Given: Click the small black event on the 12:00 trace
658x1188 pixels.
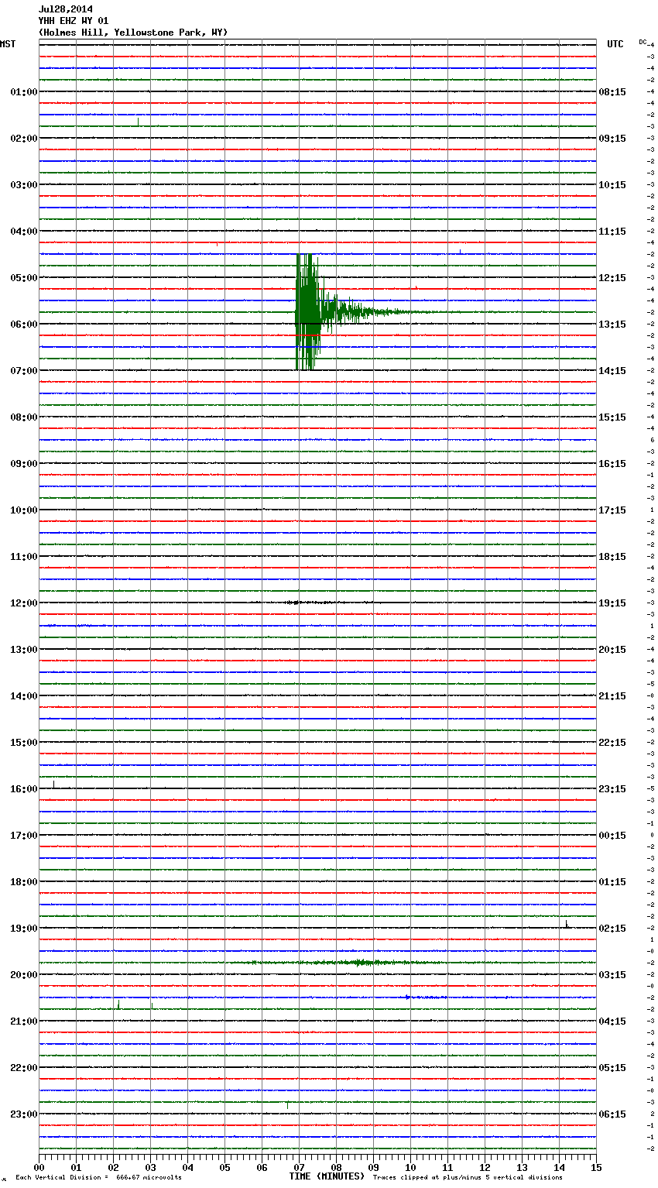Looking at the screenshot, I should 310,603.
